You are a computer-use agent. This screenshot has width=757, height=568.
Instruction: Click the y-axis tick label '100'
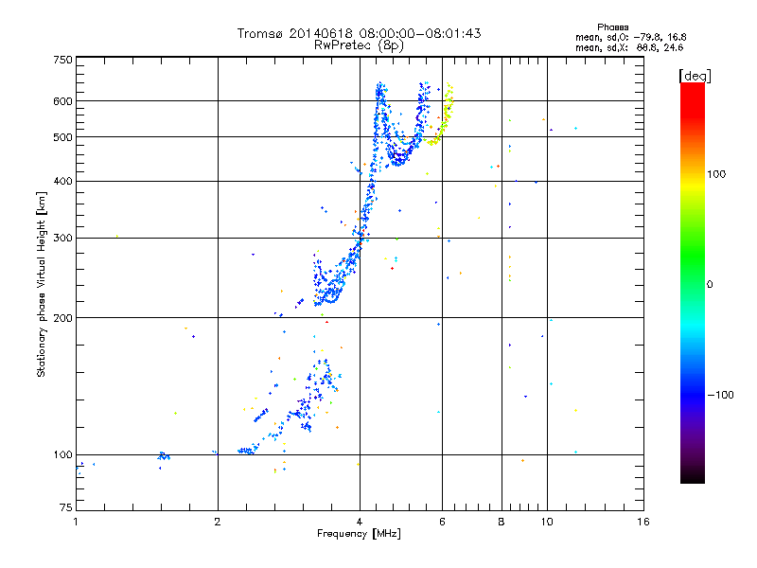click(x=62, y=455)
